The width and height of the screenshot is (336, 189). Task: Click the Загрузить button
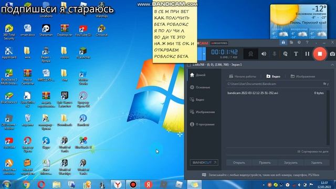coord(290,163)
